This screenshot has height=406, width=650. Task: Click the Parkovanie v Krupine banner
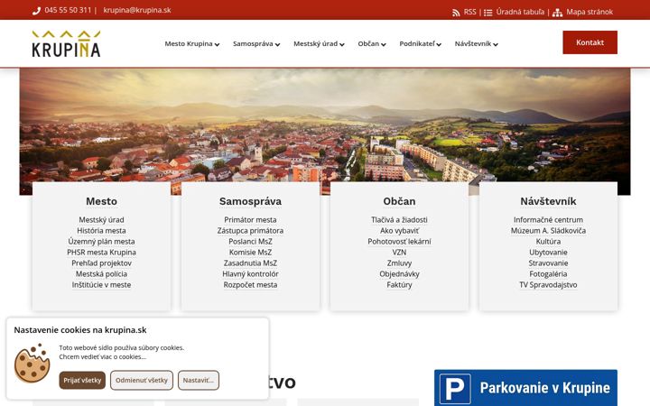(x=525, y=388)
